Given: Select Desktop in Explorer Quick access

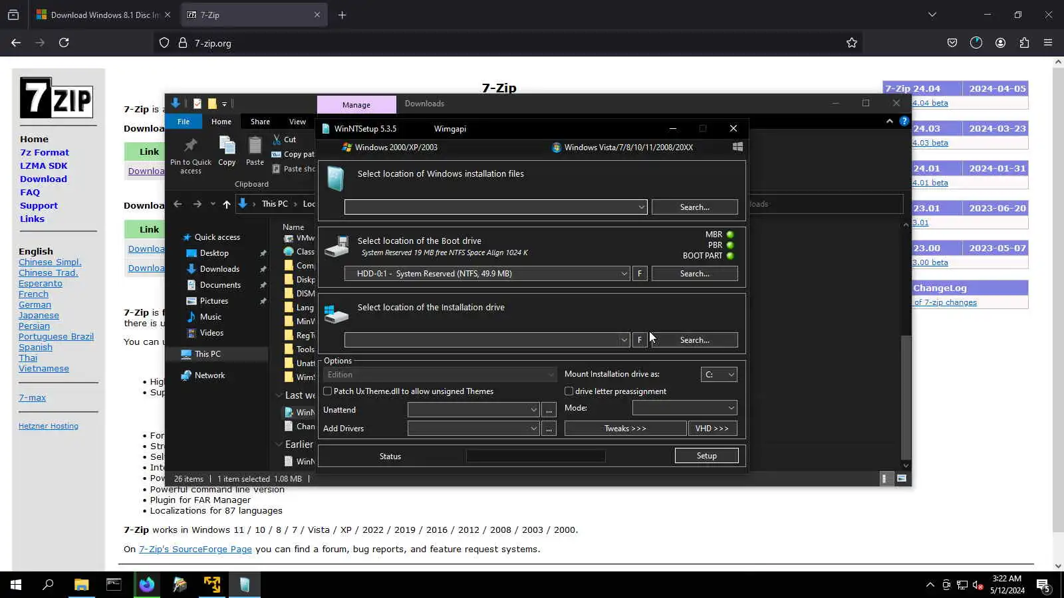Looking at the screenshot, I should pos(214,253).
